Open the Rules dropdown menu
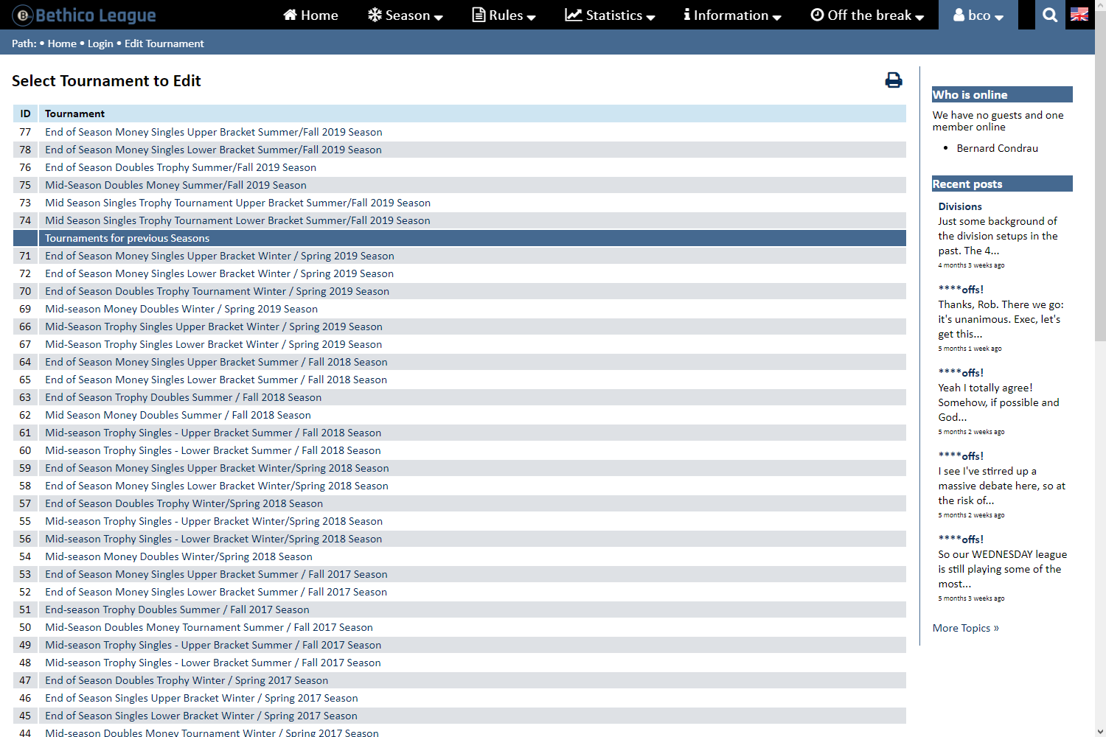 (504, 15)
